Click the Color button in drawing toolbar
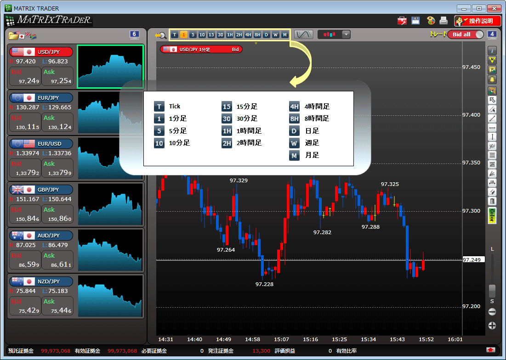This screenshot has height=360, width=506. pos(492,215)
